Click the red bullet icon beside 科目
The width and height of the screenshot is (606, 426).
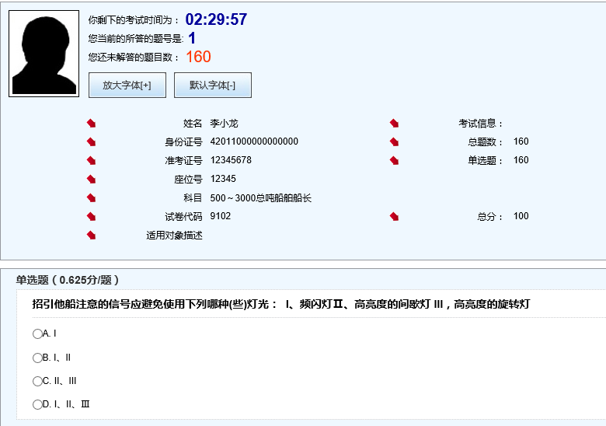click(x=91, y=198)
